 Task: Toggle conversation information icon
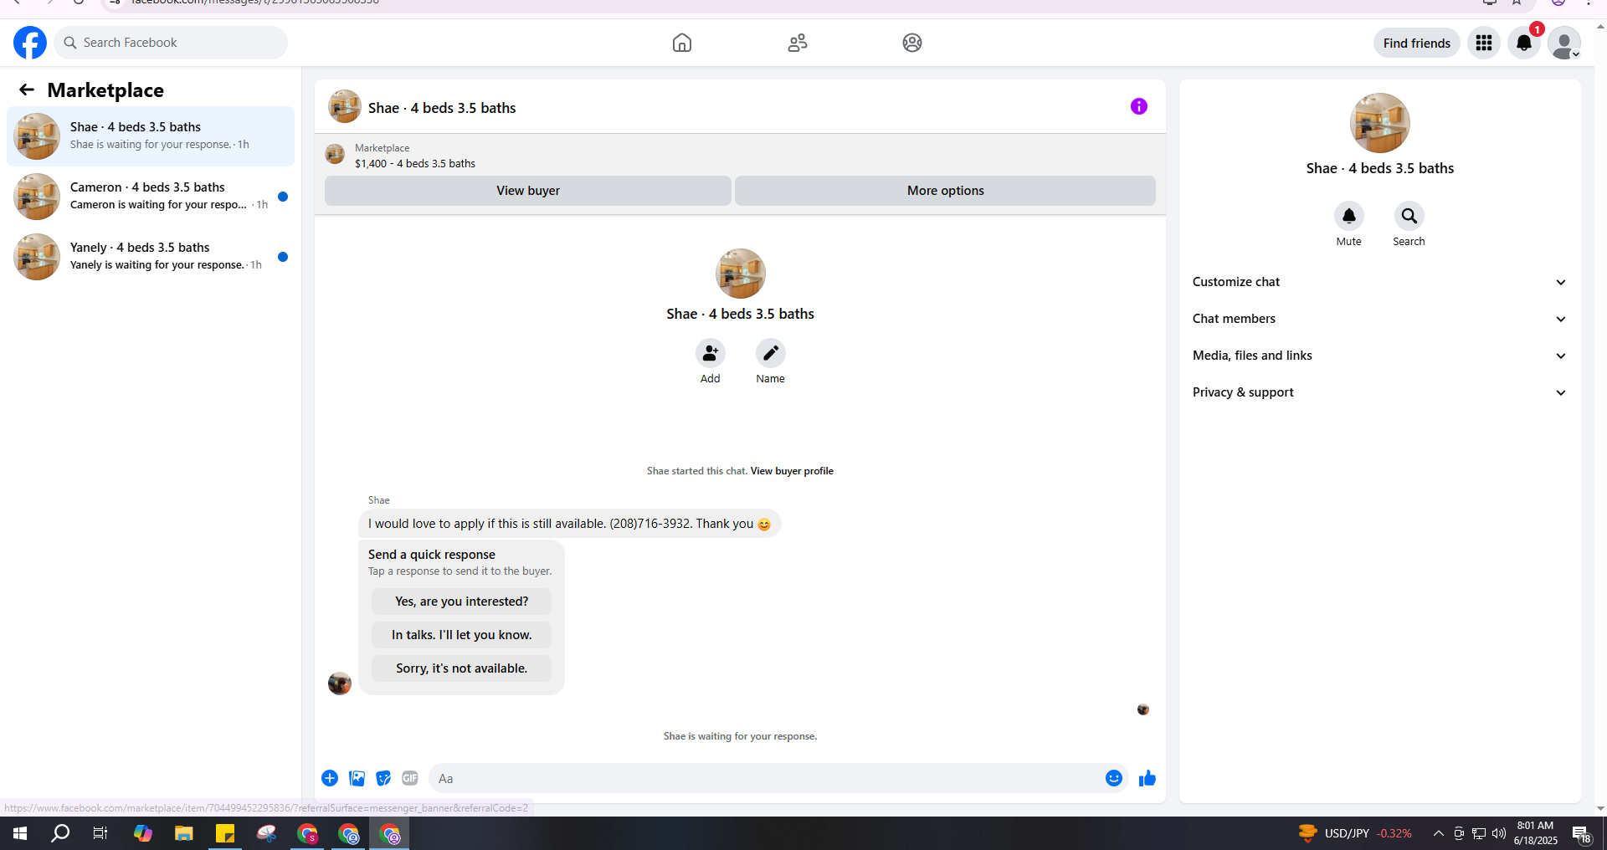[x=1139, y=106]
